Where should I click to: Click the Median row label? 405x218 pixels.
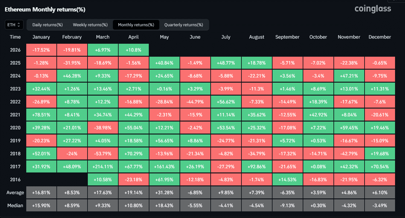pos(15,205)
